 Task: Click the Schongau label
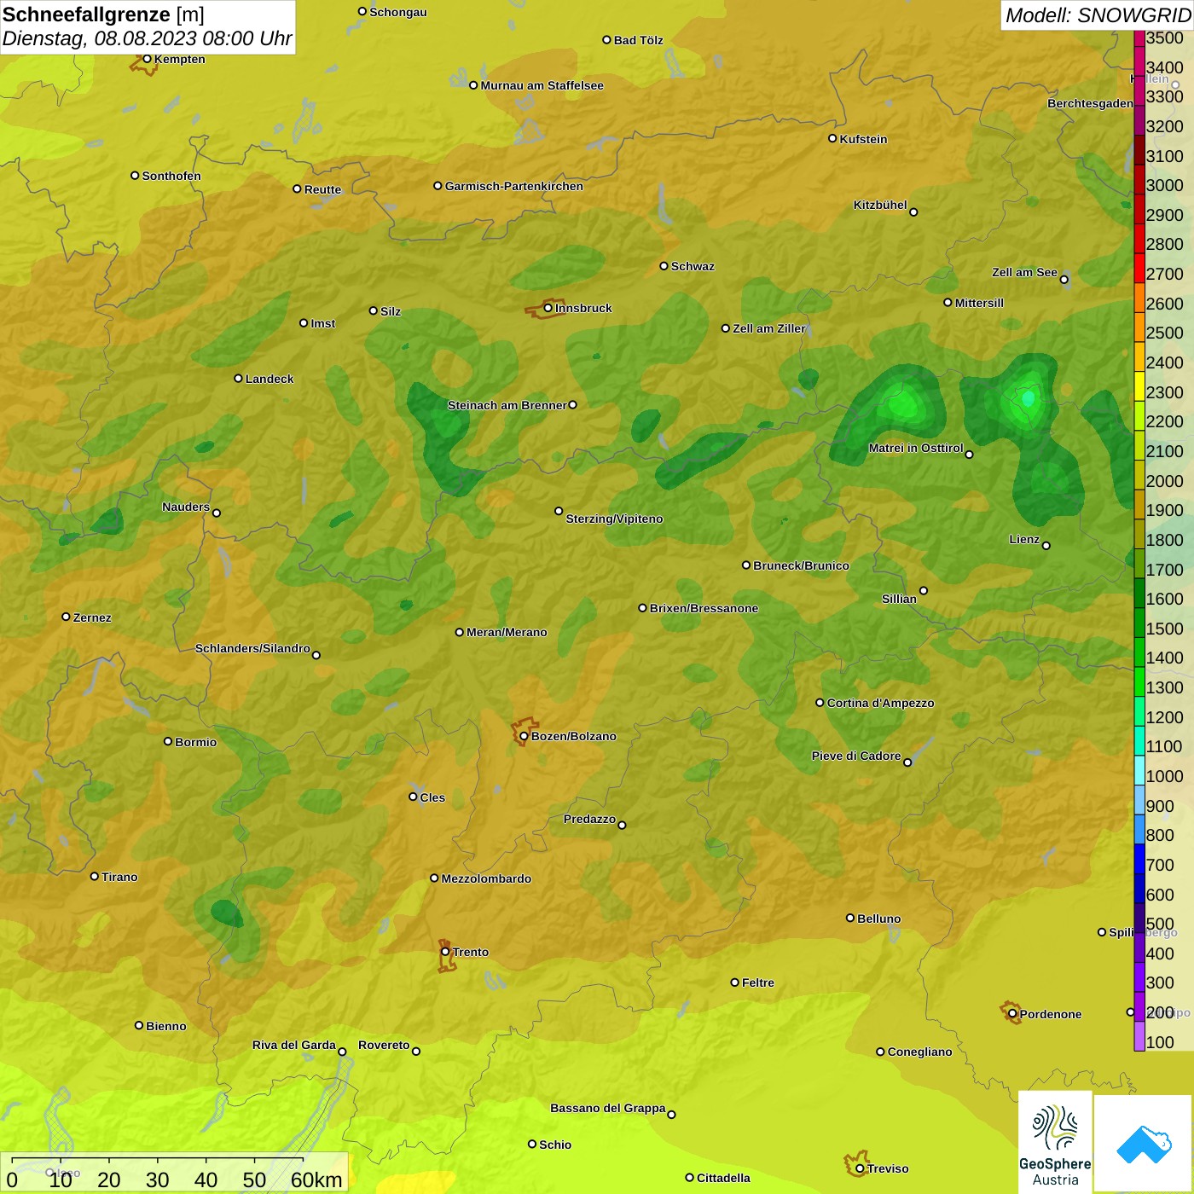pyautogui.click(x=398, y=12)
